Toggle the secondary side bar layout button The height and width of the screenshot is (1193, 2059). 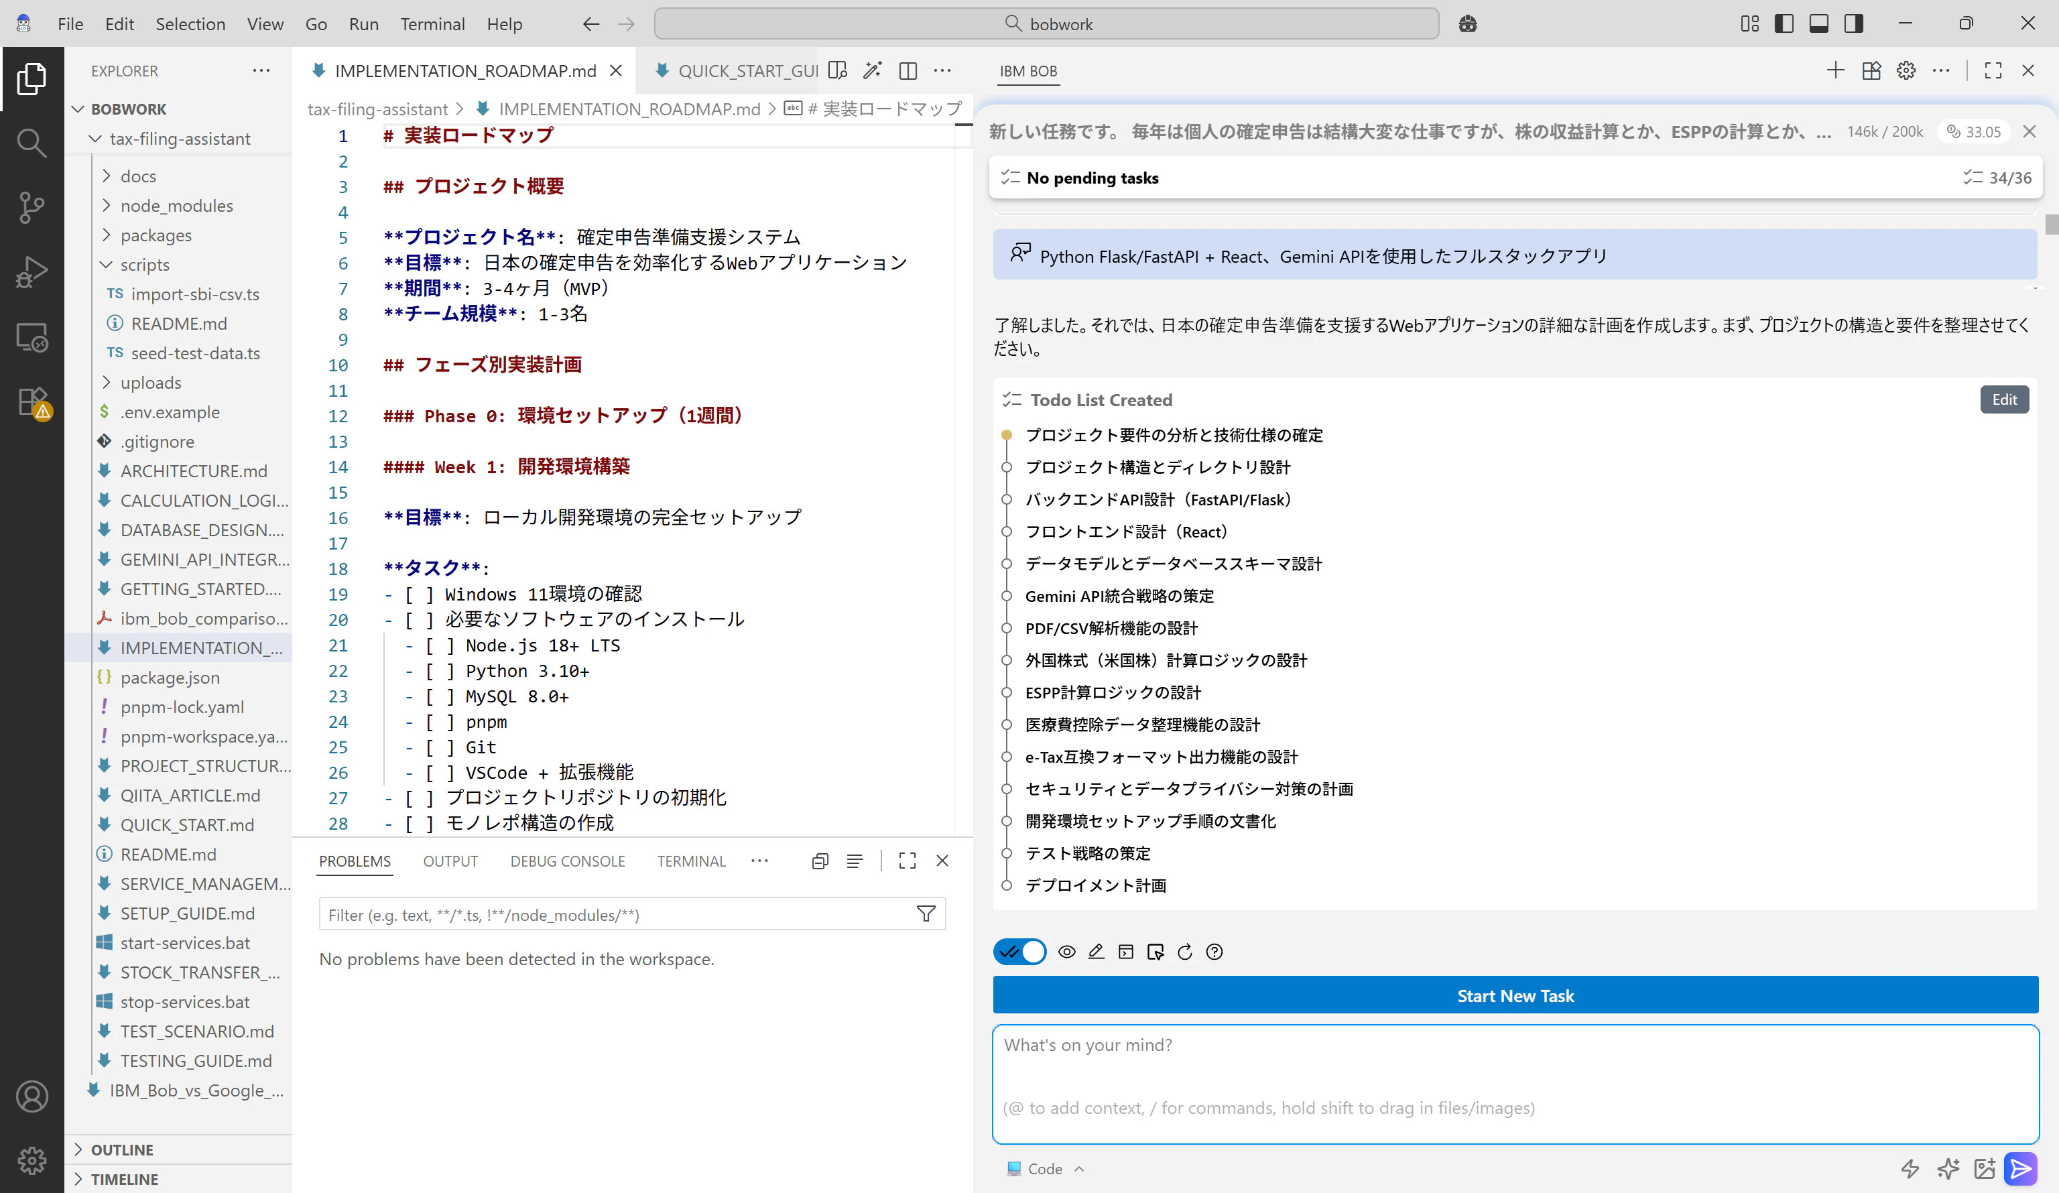coord(1854,23)
